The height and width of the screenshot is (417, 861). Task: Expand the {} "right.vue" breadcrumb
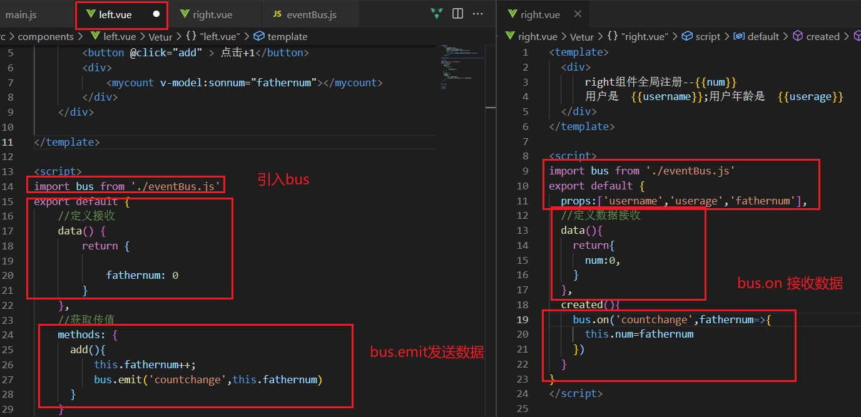(x=638, y=36)
